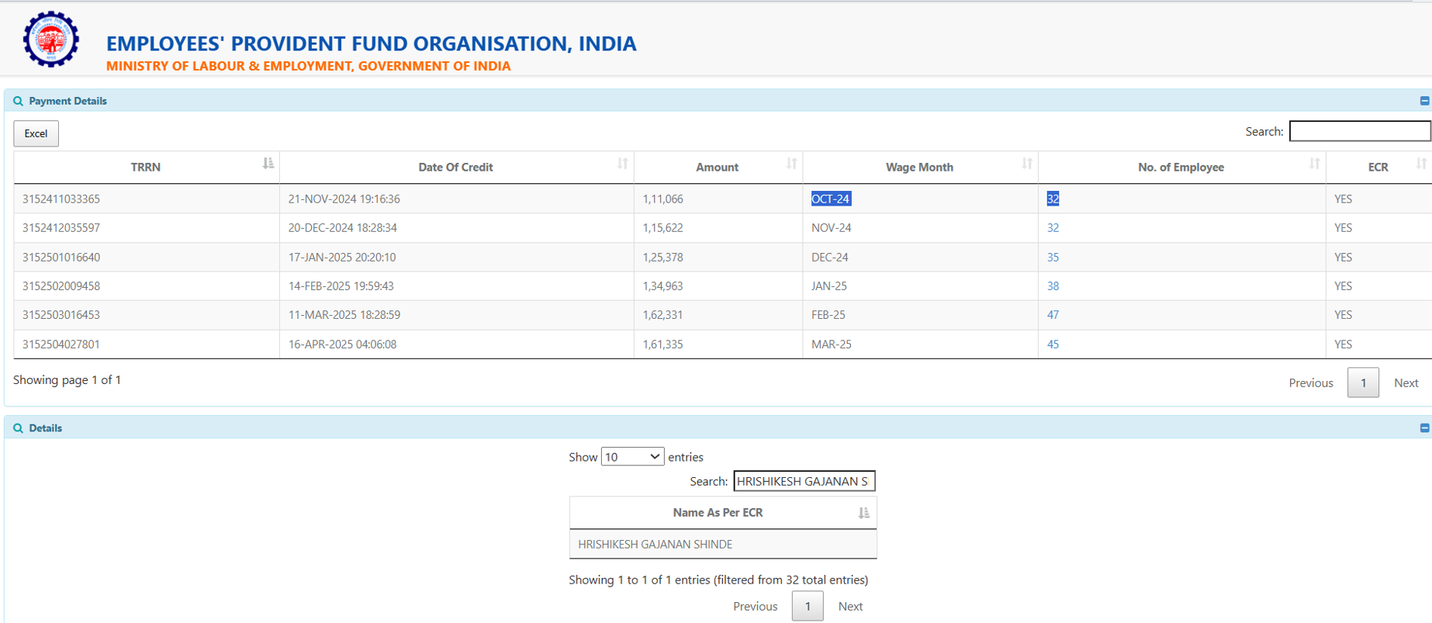Screen dimensions: 1432x623
Task: Sort by Wage Month icon
Action: click(x=1026, y=164)
